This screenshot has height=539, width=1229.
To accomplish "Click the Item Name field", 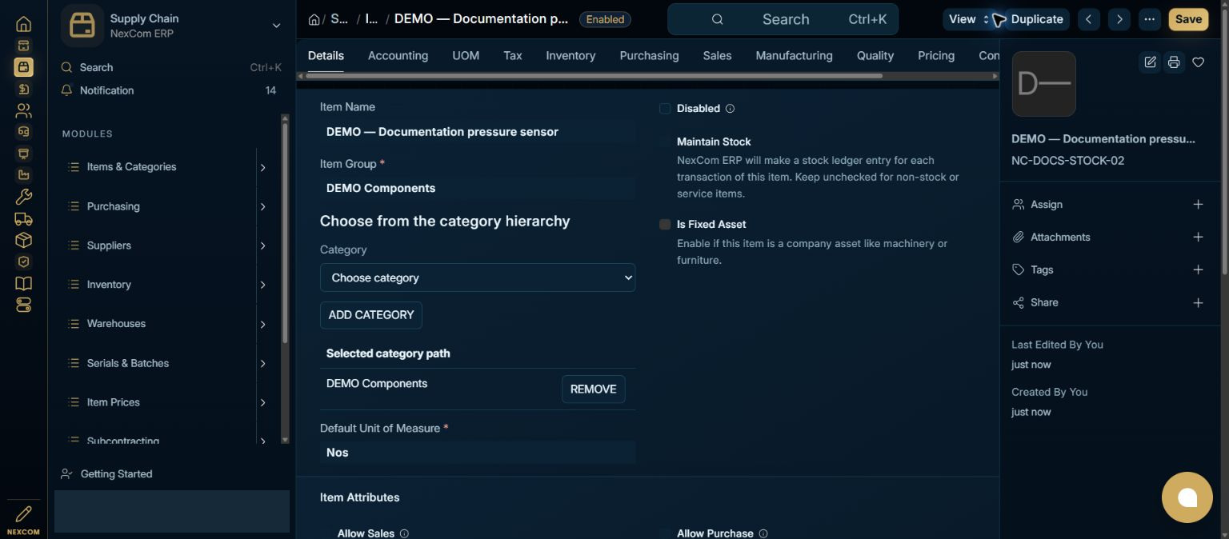I will tap(478, 132).
